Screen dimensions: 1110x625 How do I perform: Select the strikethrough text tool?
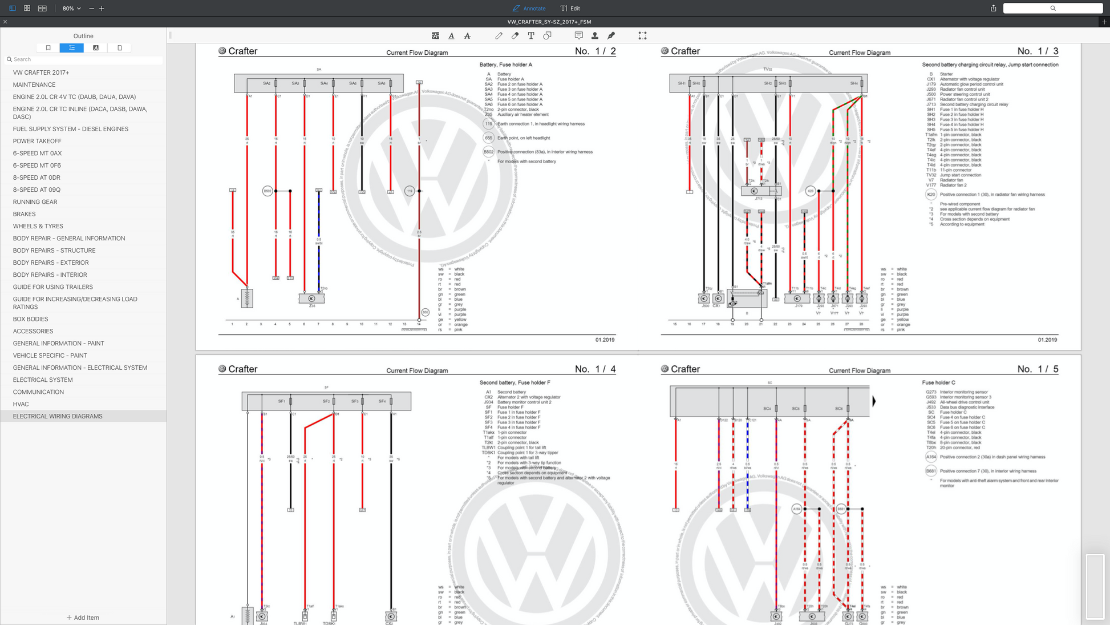point(467,35)
